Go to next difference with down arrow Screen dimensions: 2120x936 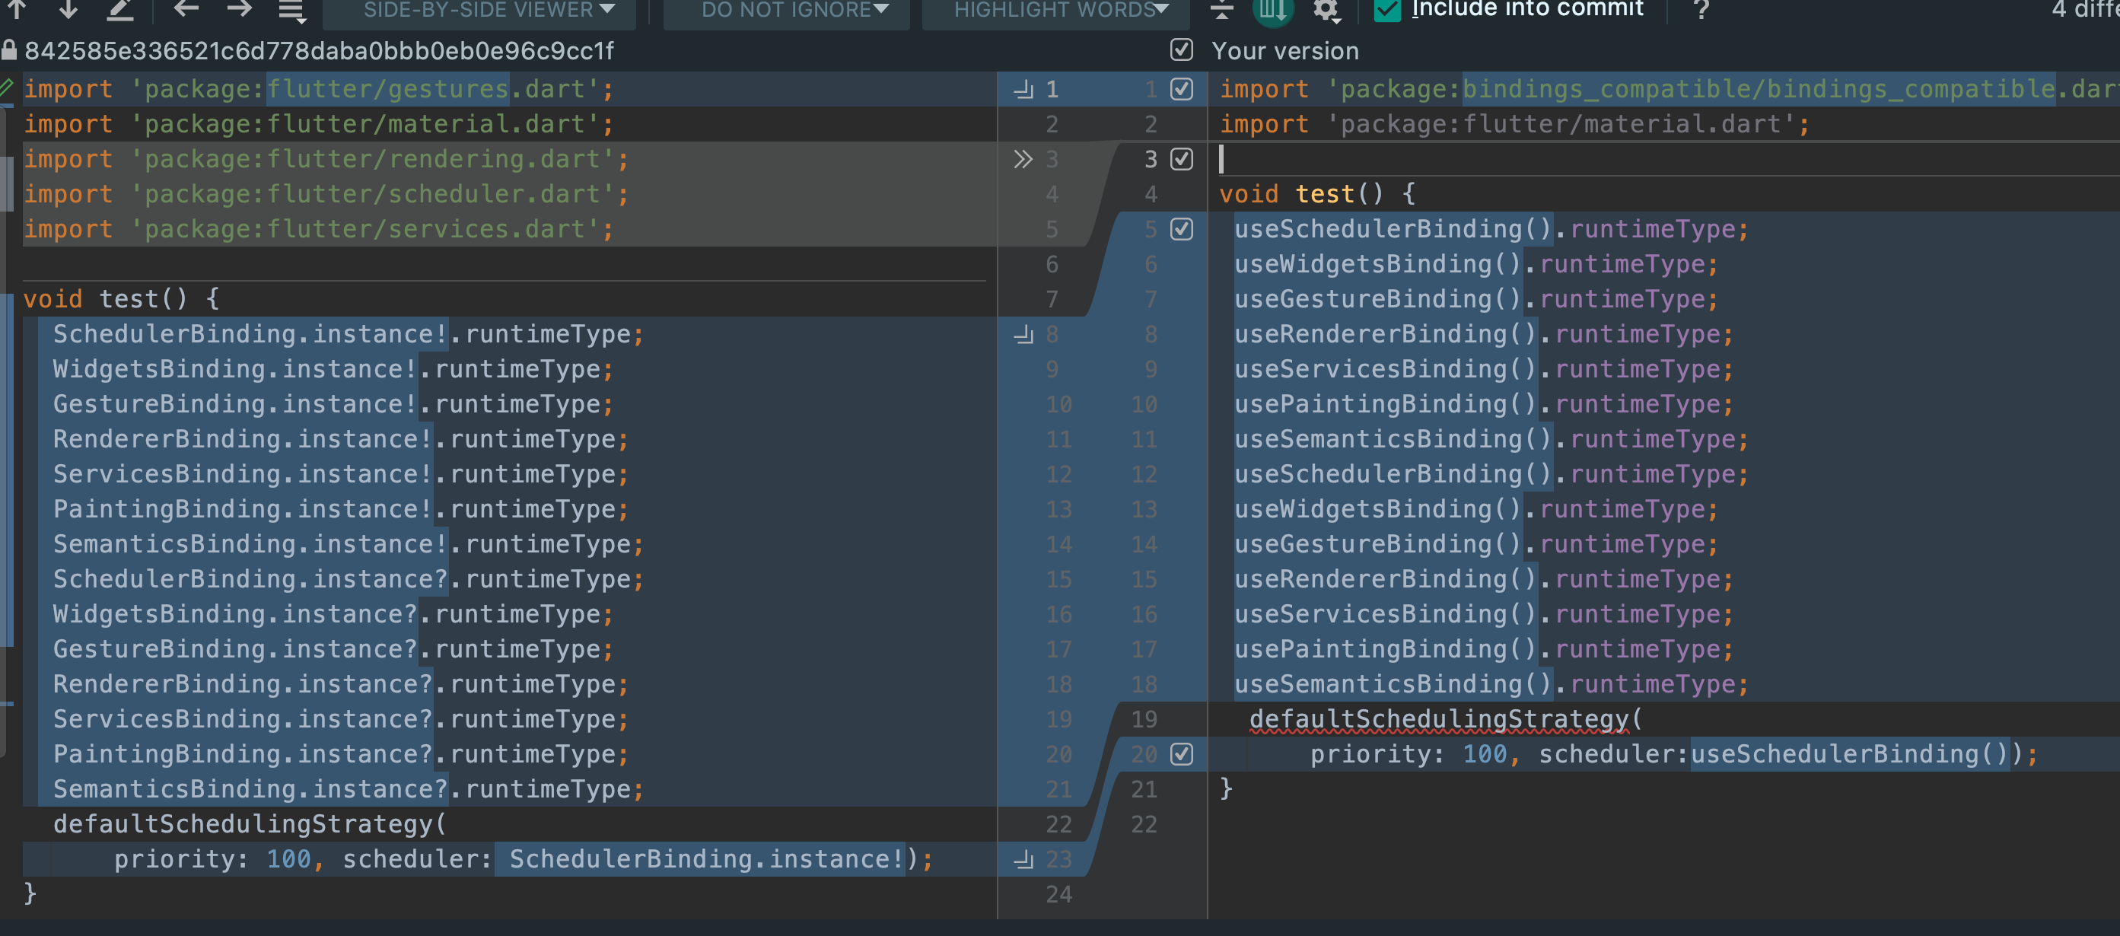69,8
